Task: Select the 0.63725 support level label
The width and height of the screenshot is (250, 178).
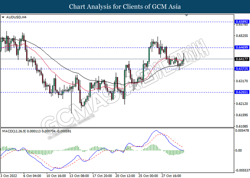Action: click(242, 69)
